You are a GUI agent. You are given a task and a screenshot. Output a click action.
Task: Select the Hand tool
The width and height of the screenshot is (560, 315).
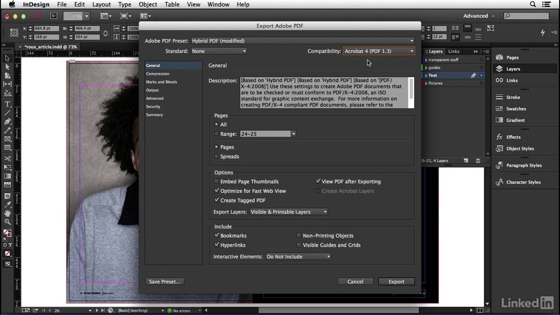(x=7, y=213)
